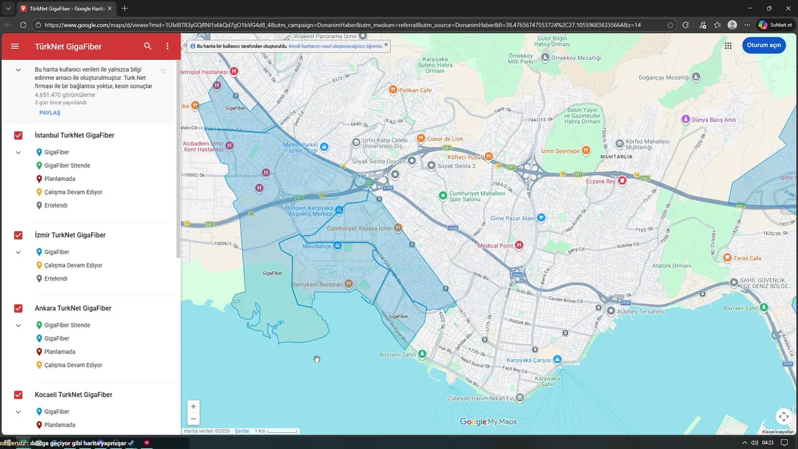
Task: Select the Coeur de Lion restaurant marker
Action: point(421,138)
